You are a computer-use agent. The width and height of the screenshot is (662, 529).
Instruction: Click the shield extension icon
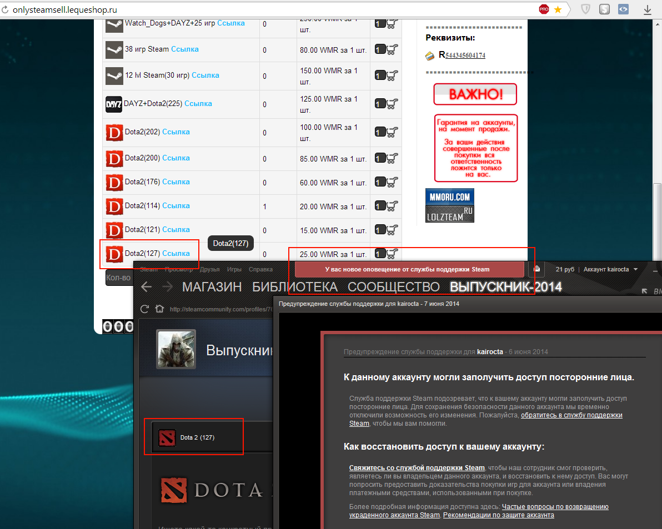click(x=585, y=9)
